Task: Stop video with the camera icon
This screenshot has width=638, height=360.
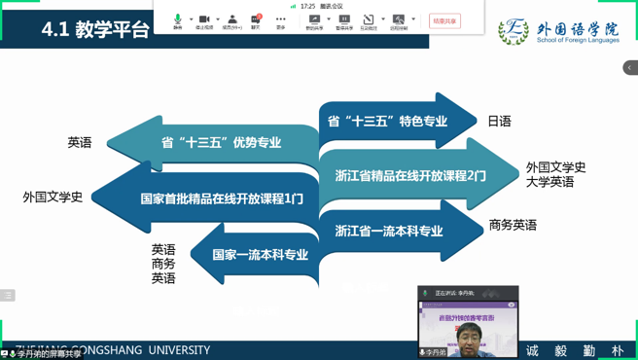Action: coord(204,21)
